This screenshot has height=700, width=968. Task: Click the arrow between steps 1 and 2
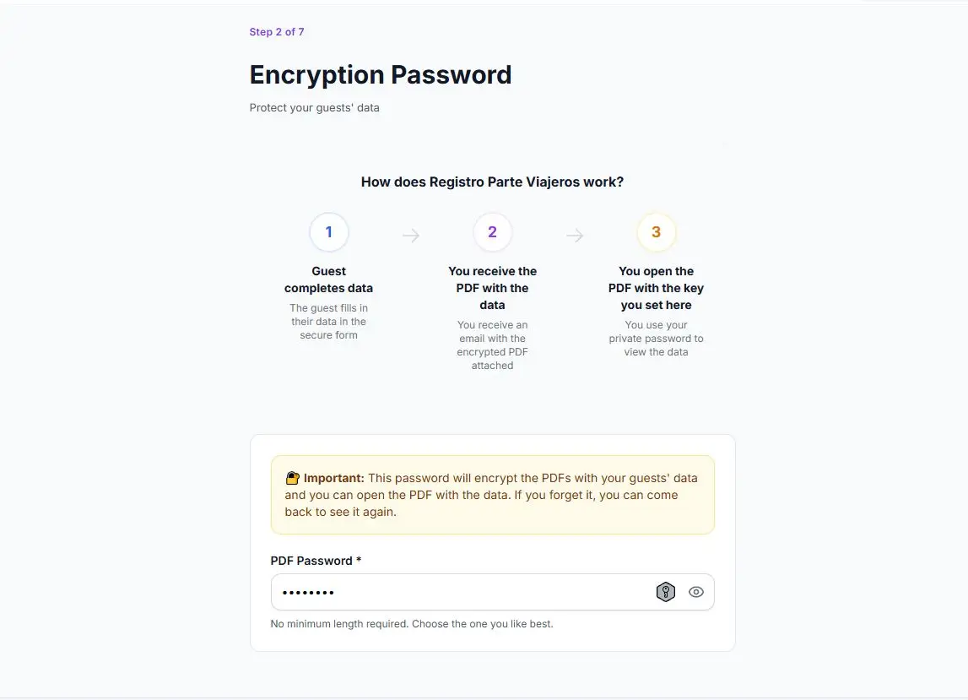coord(411,236)
